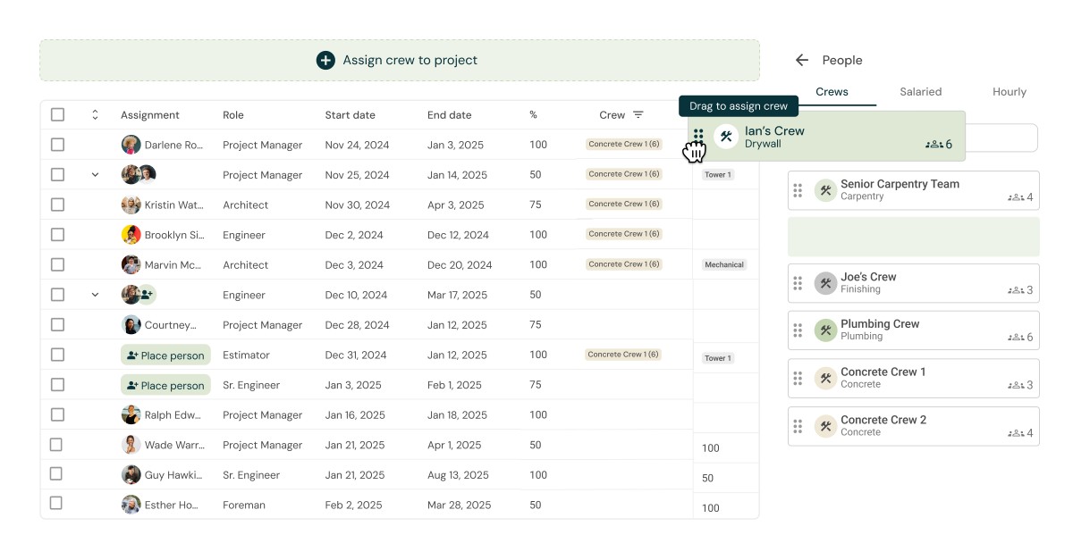Grab the drag handle on Plumbing Crew

[798, 330]
